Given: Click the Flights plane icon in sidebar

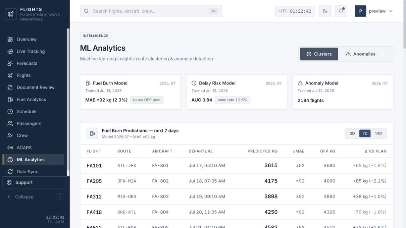Looking at the screenshot, I should coord(10,75).
